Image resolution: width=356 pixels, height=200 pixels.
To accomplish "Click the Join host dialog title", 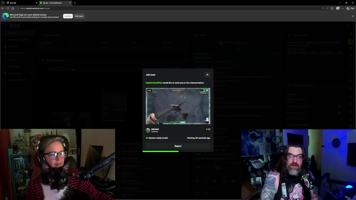I will click(150, 75).
